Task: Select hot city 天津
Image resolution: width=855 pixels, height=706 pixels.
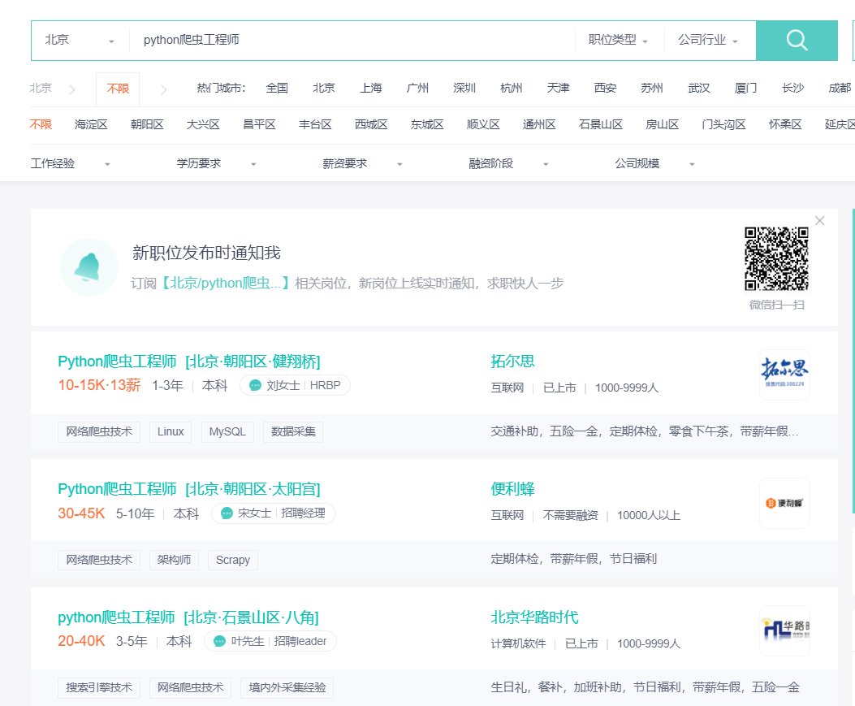Action: [x=559, y=89]
